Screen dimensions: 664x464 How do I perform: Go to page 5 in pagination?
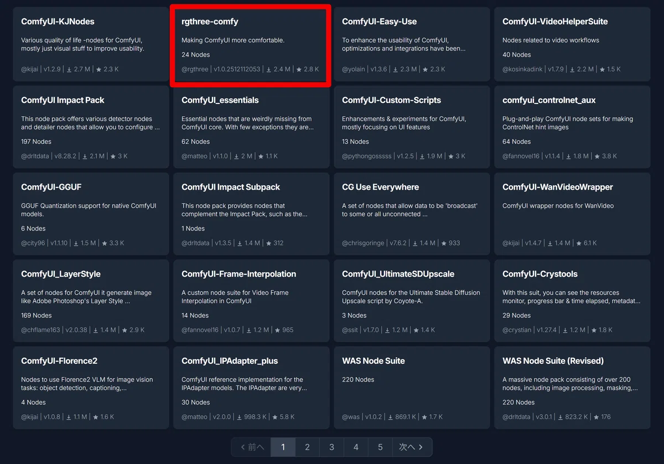(x=380, y=447)
